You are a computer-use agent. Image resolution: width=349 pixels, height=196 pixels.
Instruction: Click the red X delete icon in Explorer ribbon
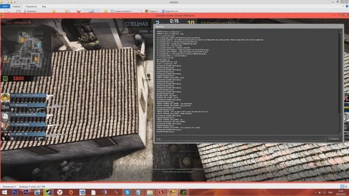pyautogui.click(x=79, y=11)
